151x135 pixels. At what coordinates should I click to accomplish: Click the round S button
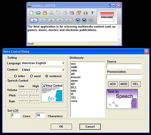[x=90, y=20]
